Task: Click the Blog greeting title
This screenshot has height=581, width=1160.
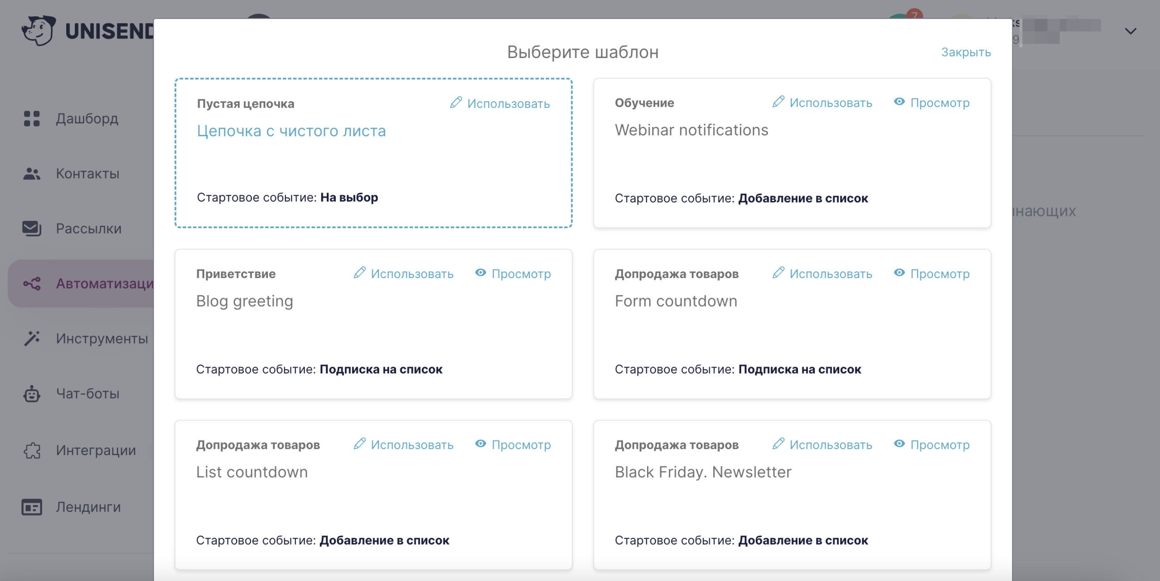Action: click(245, 301)
